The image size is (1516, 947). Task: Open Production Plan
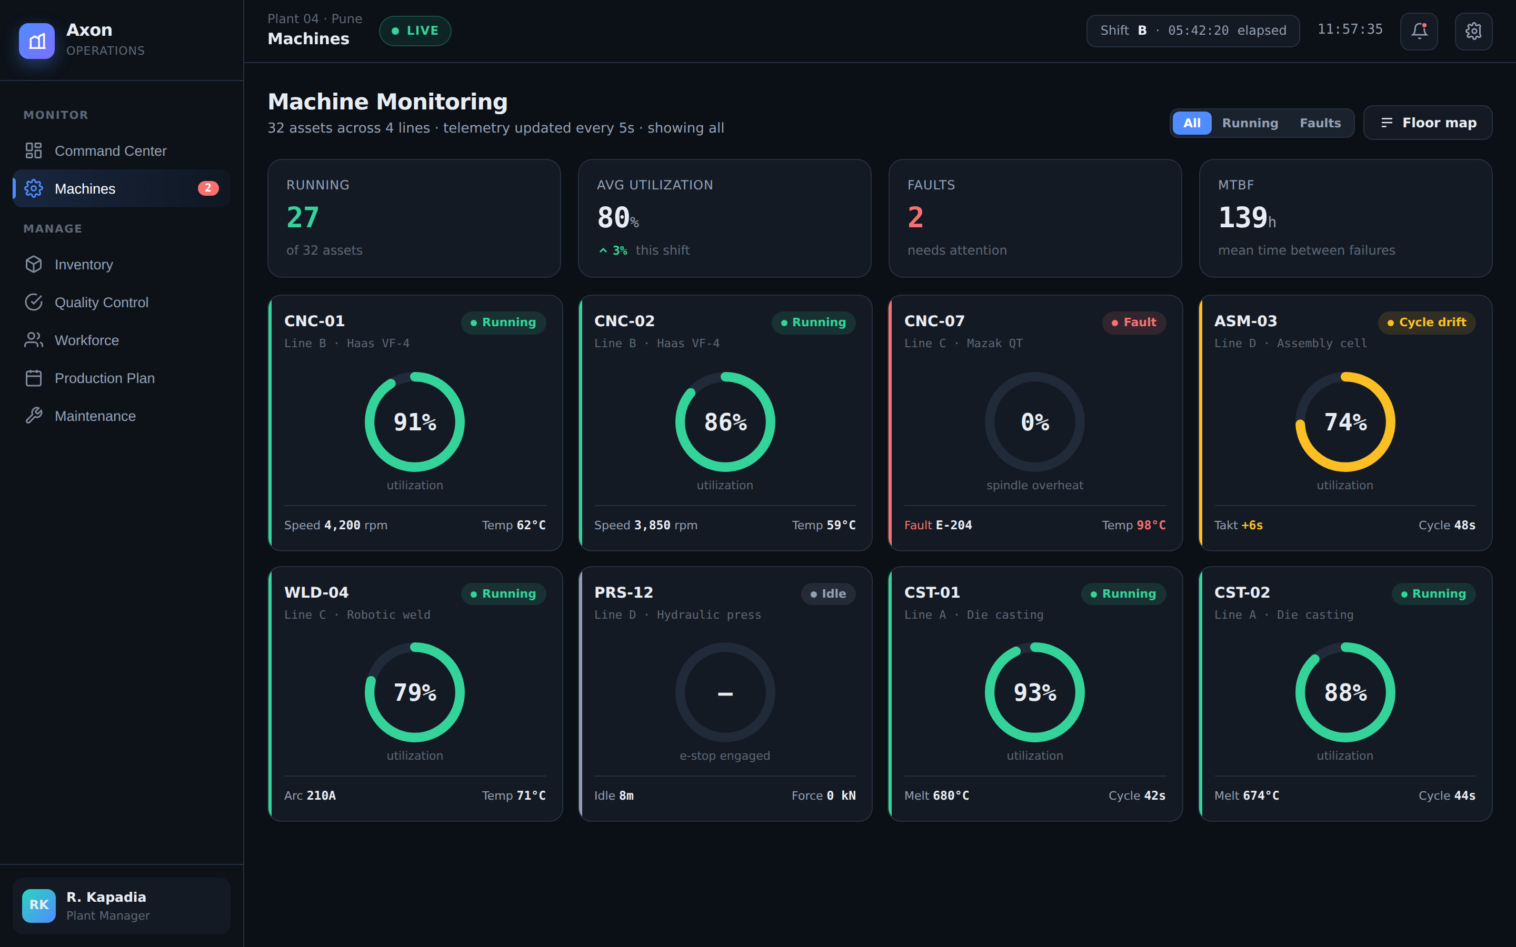click(x=122, y=378)
